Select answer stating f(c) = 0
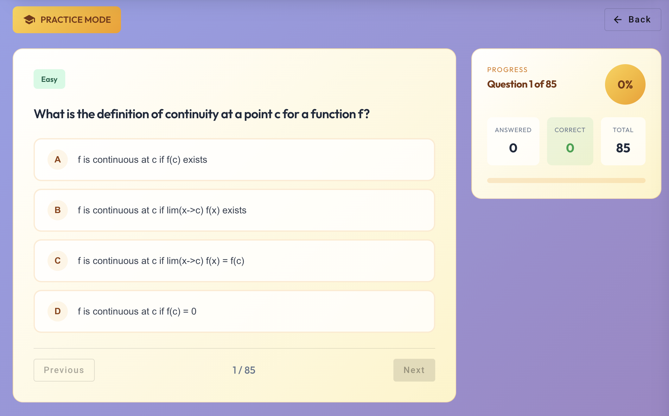This screenshot has height=416, width=669. click(234, 311)
